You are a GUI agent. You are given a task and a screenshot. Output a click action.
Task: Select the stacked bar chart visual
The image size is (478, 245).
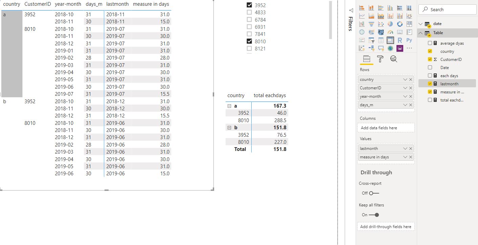pyautogui.click(x=362, y=8)
